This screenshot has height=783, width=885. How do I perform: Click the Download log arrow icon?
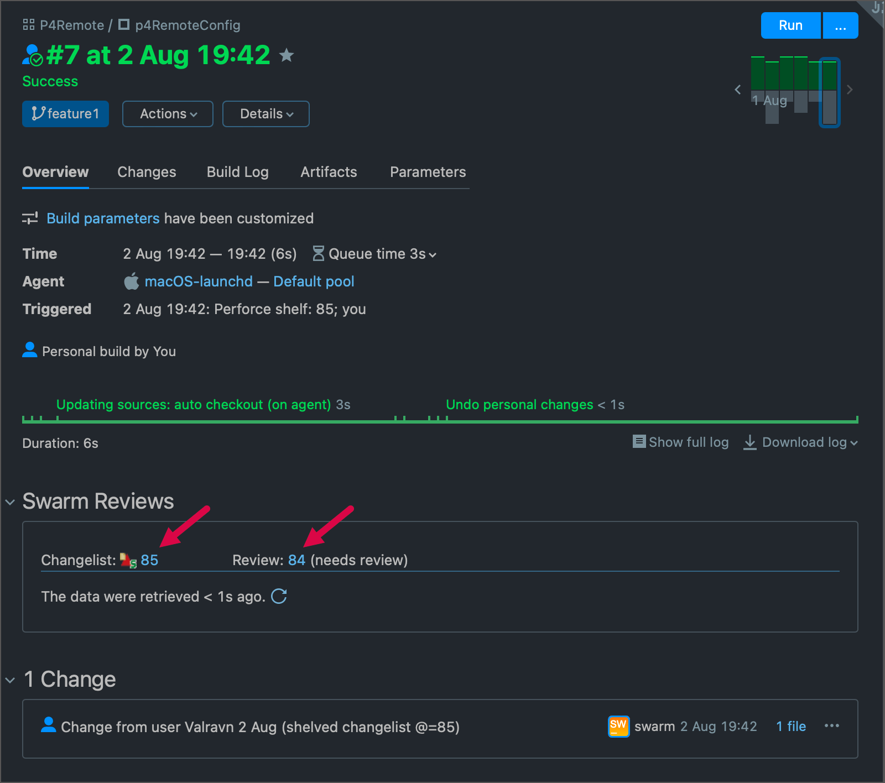pyautogui.click(x=749, y=442)
